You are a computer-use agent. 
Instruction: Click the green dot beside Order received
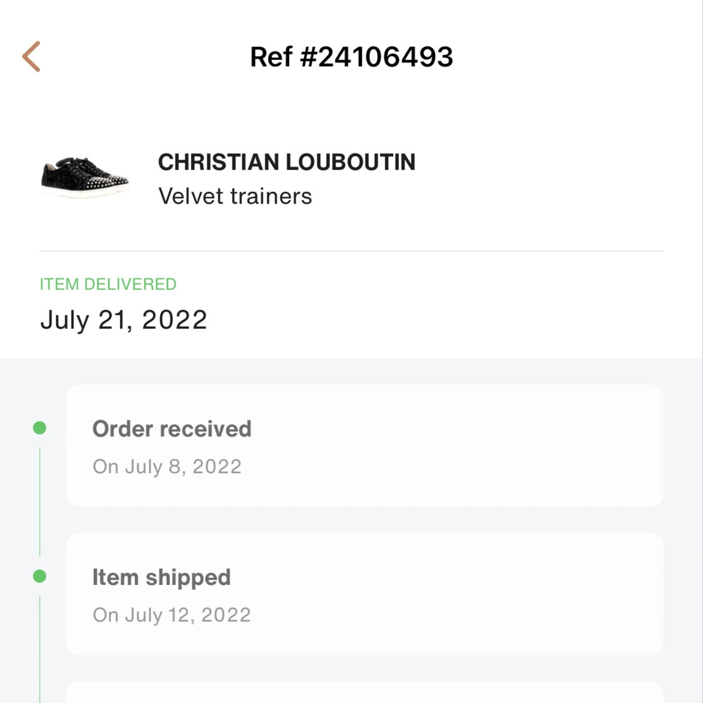(x=39, y=428)
